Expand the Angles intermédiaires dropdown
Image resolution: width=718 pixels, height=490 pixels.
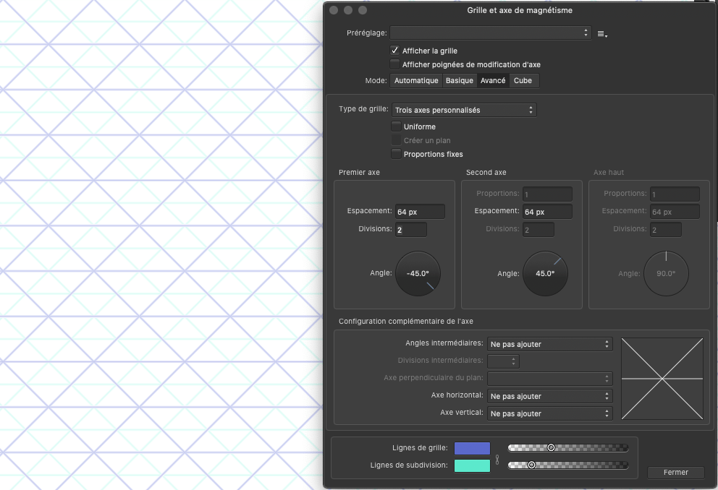coord(549,344)
